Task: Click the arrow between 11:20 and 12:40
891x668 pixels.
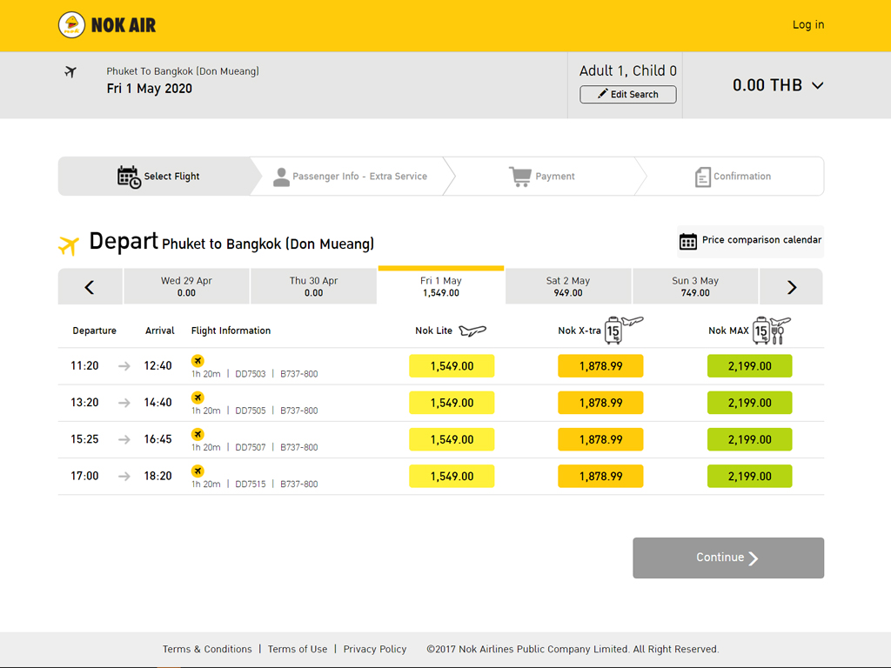Action: [x=124, y=366]
